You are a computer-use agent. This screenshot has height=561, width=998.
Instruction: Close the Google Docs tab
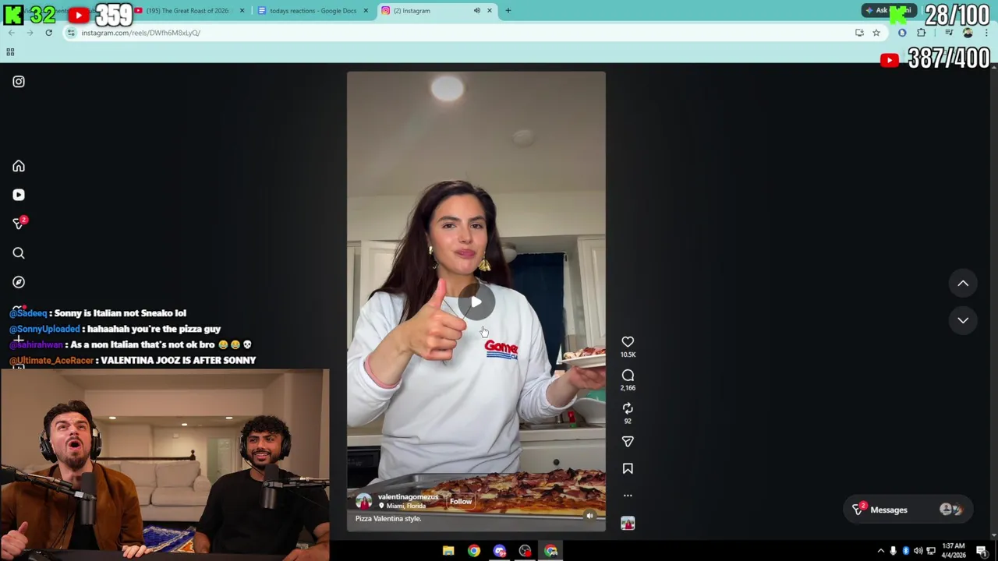click(x=366, y=11)
